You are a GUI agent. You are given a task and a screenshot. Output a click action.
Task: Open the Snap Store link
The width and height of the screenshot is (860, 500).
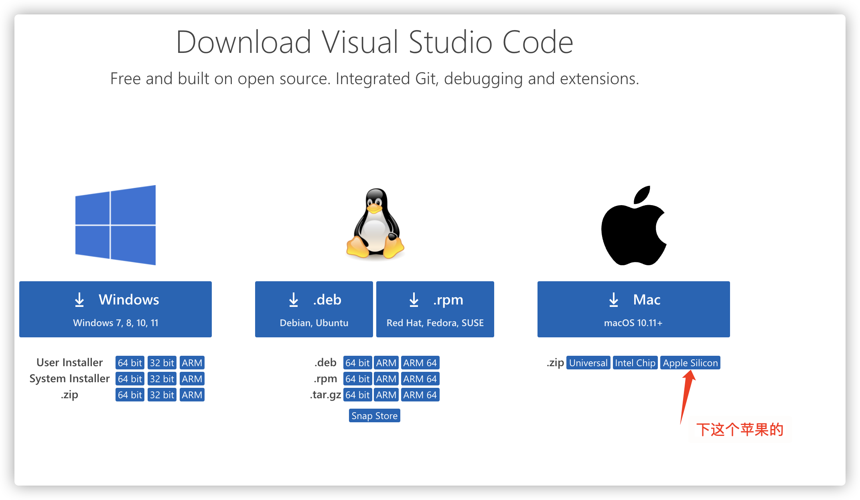coord(374,416)
